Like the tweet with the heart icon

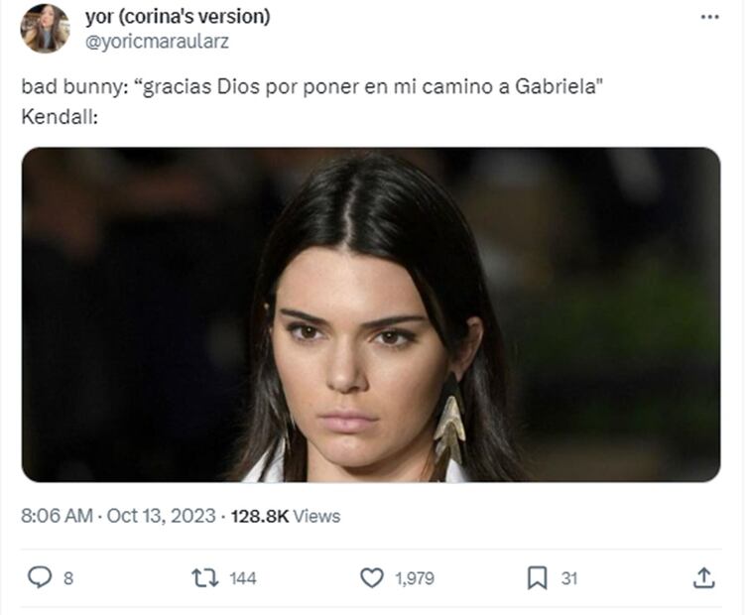tap(372, 578)
